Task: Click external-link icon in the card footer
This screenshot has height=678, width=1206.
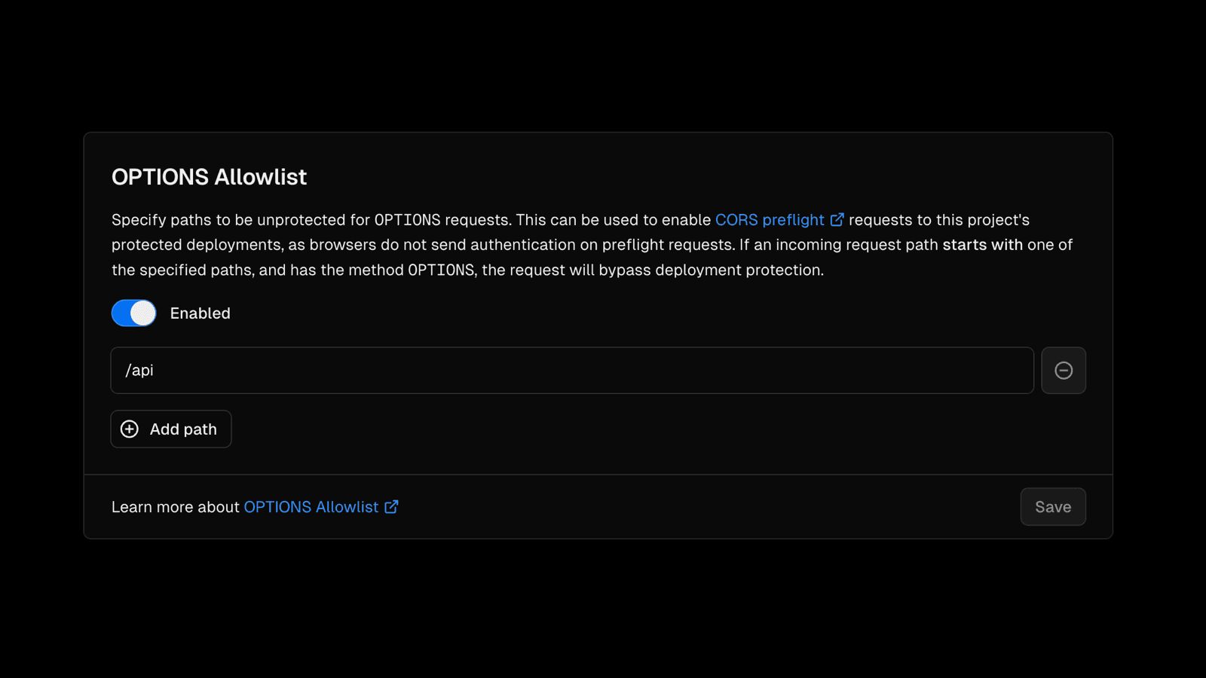Action: coord(391,507)
